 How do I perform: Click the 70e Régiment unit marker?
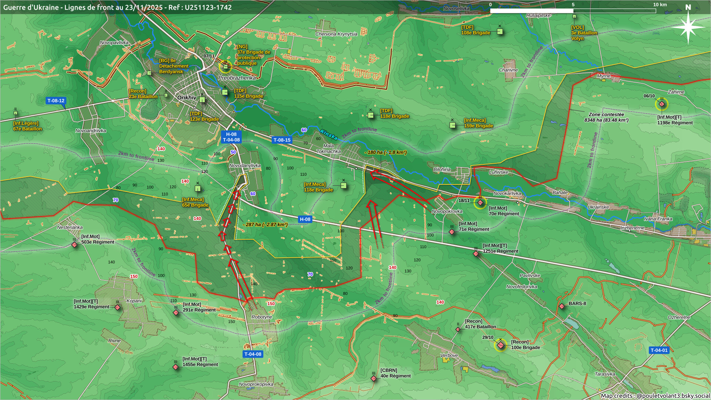[x=480, y=203]
